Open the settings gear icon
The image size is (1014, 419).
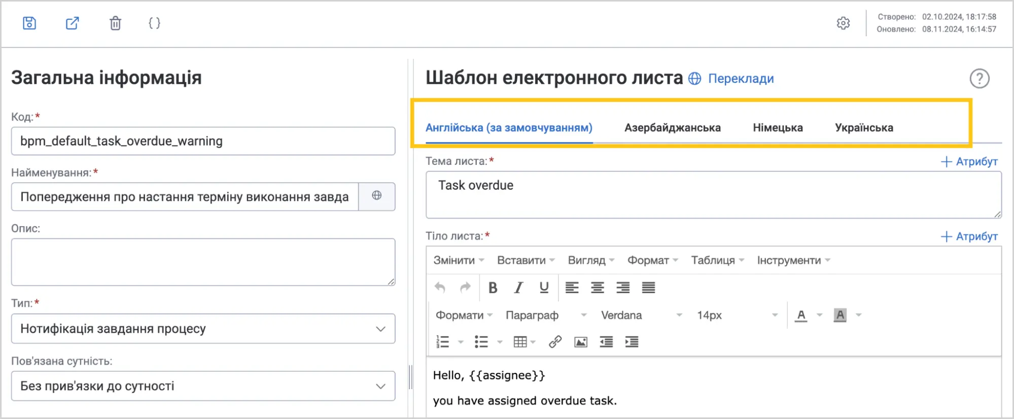coord(843,23)
